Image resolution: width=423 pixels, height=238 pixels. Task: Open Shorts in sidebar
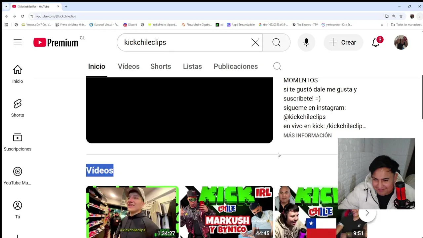pyautogui.click(x=18, y=108)
